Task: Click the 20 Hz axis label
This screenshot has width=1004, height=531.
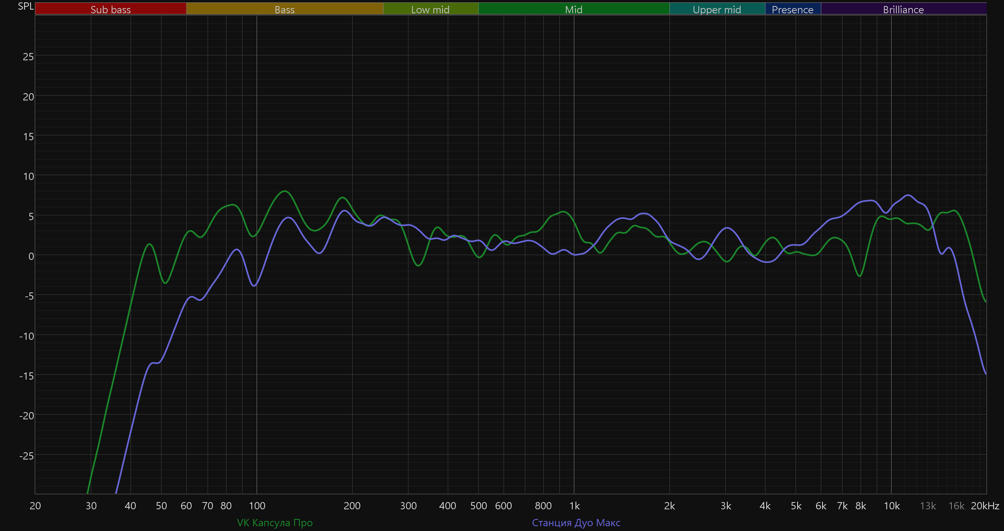Action: point(35,506)
